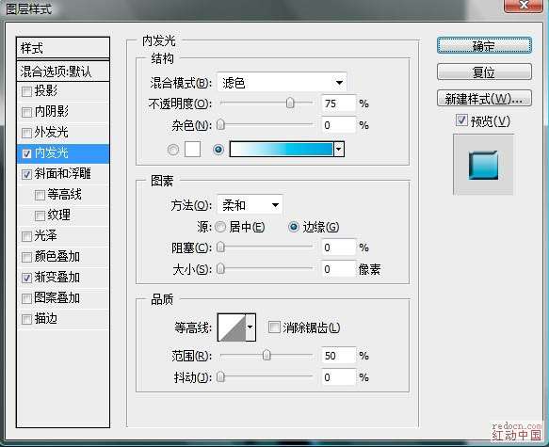Screen dimensions: 549x447
Task: Select the 渐变叠加 style row
Action: (x=63, y=278)
